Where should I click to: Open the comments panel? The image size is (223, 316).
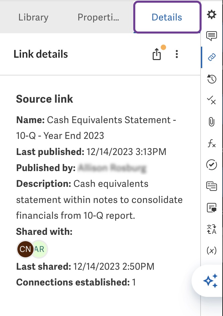point(212,35)
